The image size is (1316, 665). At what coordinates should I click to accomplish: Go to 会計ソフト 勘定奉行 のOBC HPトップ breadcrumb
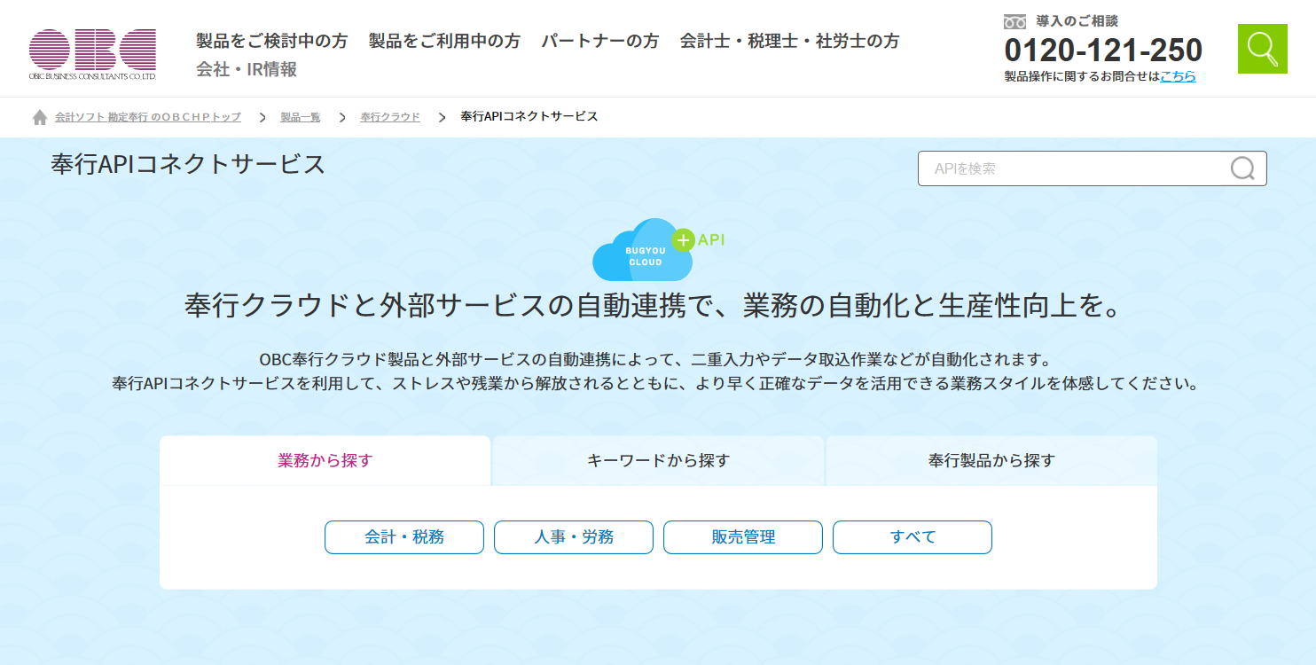[148, 117]
